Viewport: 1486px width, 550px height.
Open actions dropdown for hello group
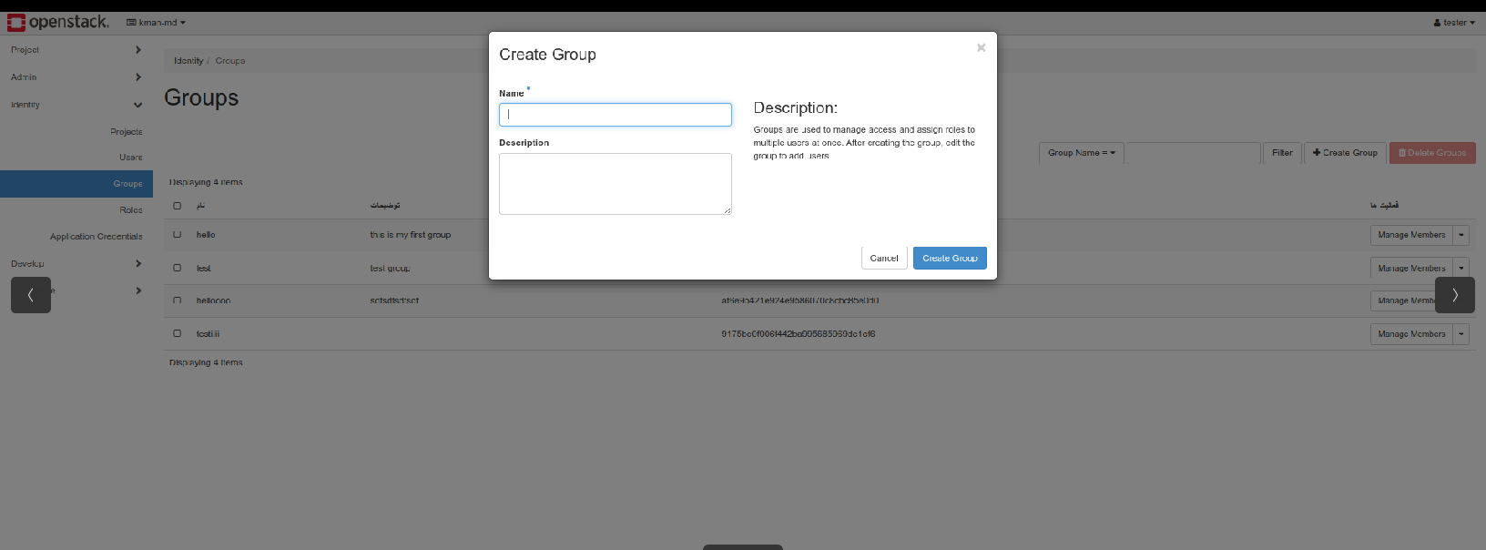[1461, 235]
